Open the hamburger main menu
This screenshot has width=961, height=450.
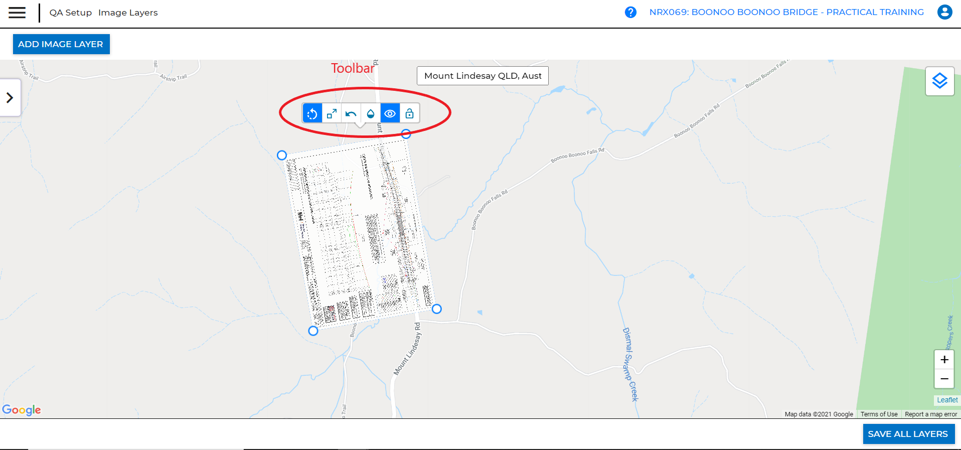17,13
